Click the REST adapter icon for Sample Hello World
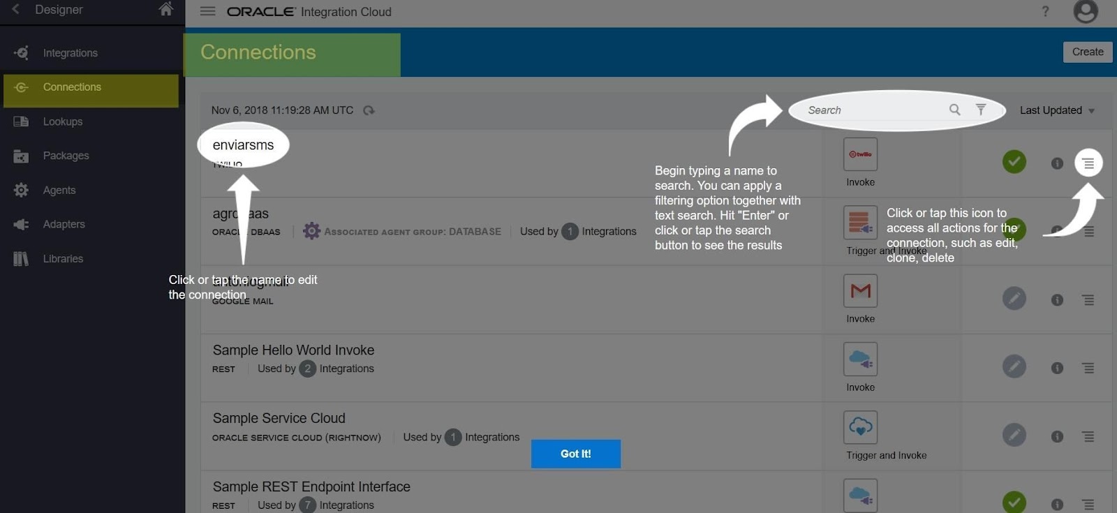The image size is (1117, 513). click(x=860, y=359)
